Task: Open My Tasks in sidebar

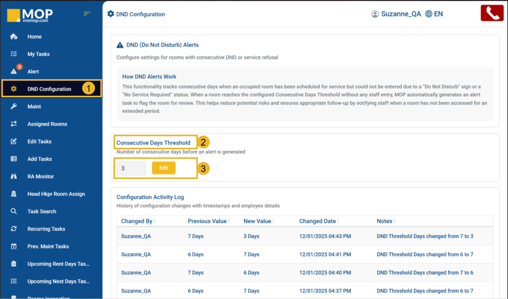Action: [38, 54]
